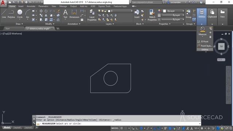Click the ViewCube TOP face
The width and height of the screenshot is (233, 131).
click(x=221, y=47)
